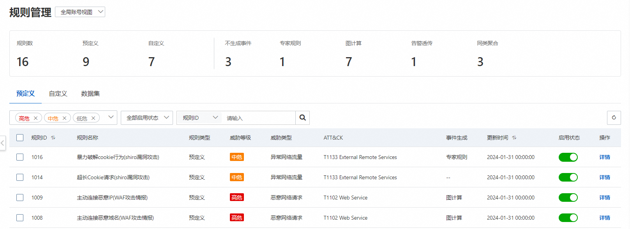Toggle enable switch for rule 1009
This screenshot has width=630, height=229.
pyautogui.click(x=568, y=198)
